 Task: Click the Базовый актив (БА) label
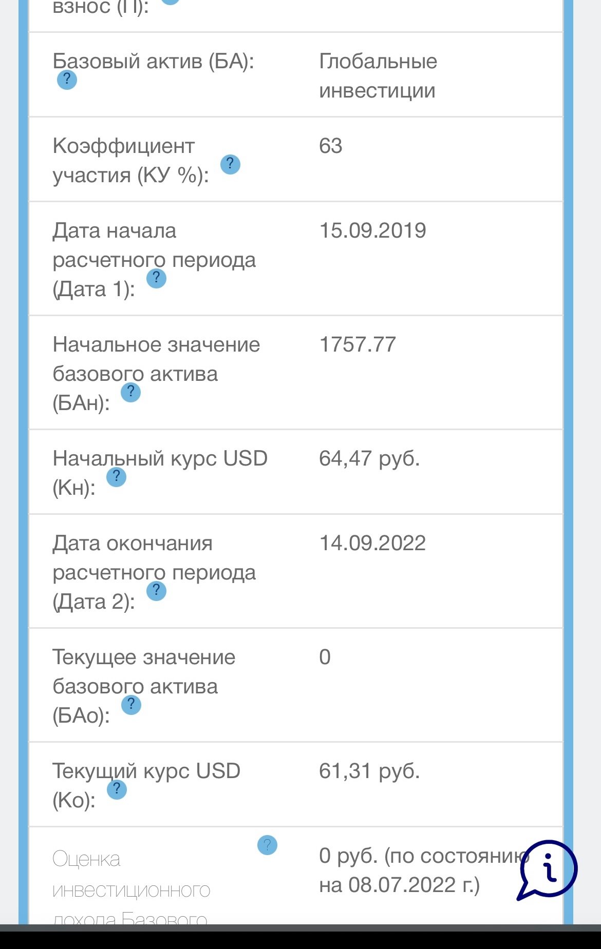coord(153,62)
